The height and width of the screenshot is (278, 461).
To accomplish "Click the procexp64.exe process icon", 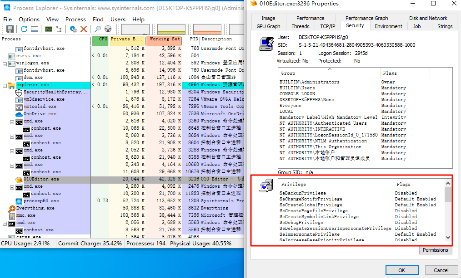I will 19,201.
